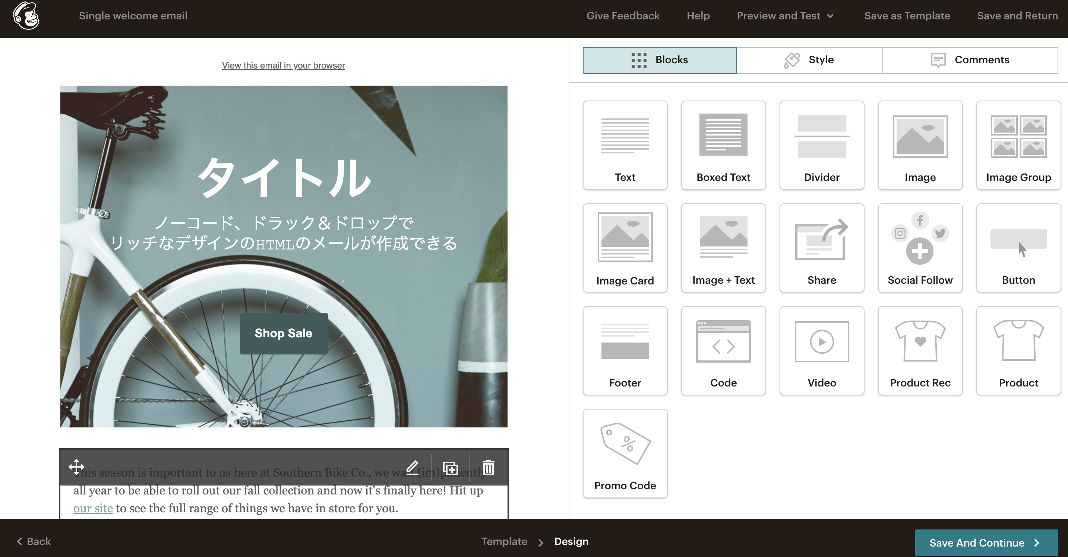Click the pencil edit block icon
Image resolution: width=1068 pixels, height=557 pixels.
coord(412,468)
